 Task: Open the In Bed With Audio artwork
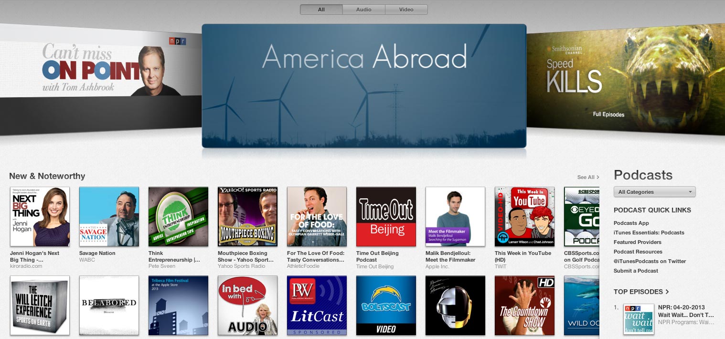(x=247, y=306)
